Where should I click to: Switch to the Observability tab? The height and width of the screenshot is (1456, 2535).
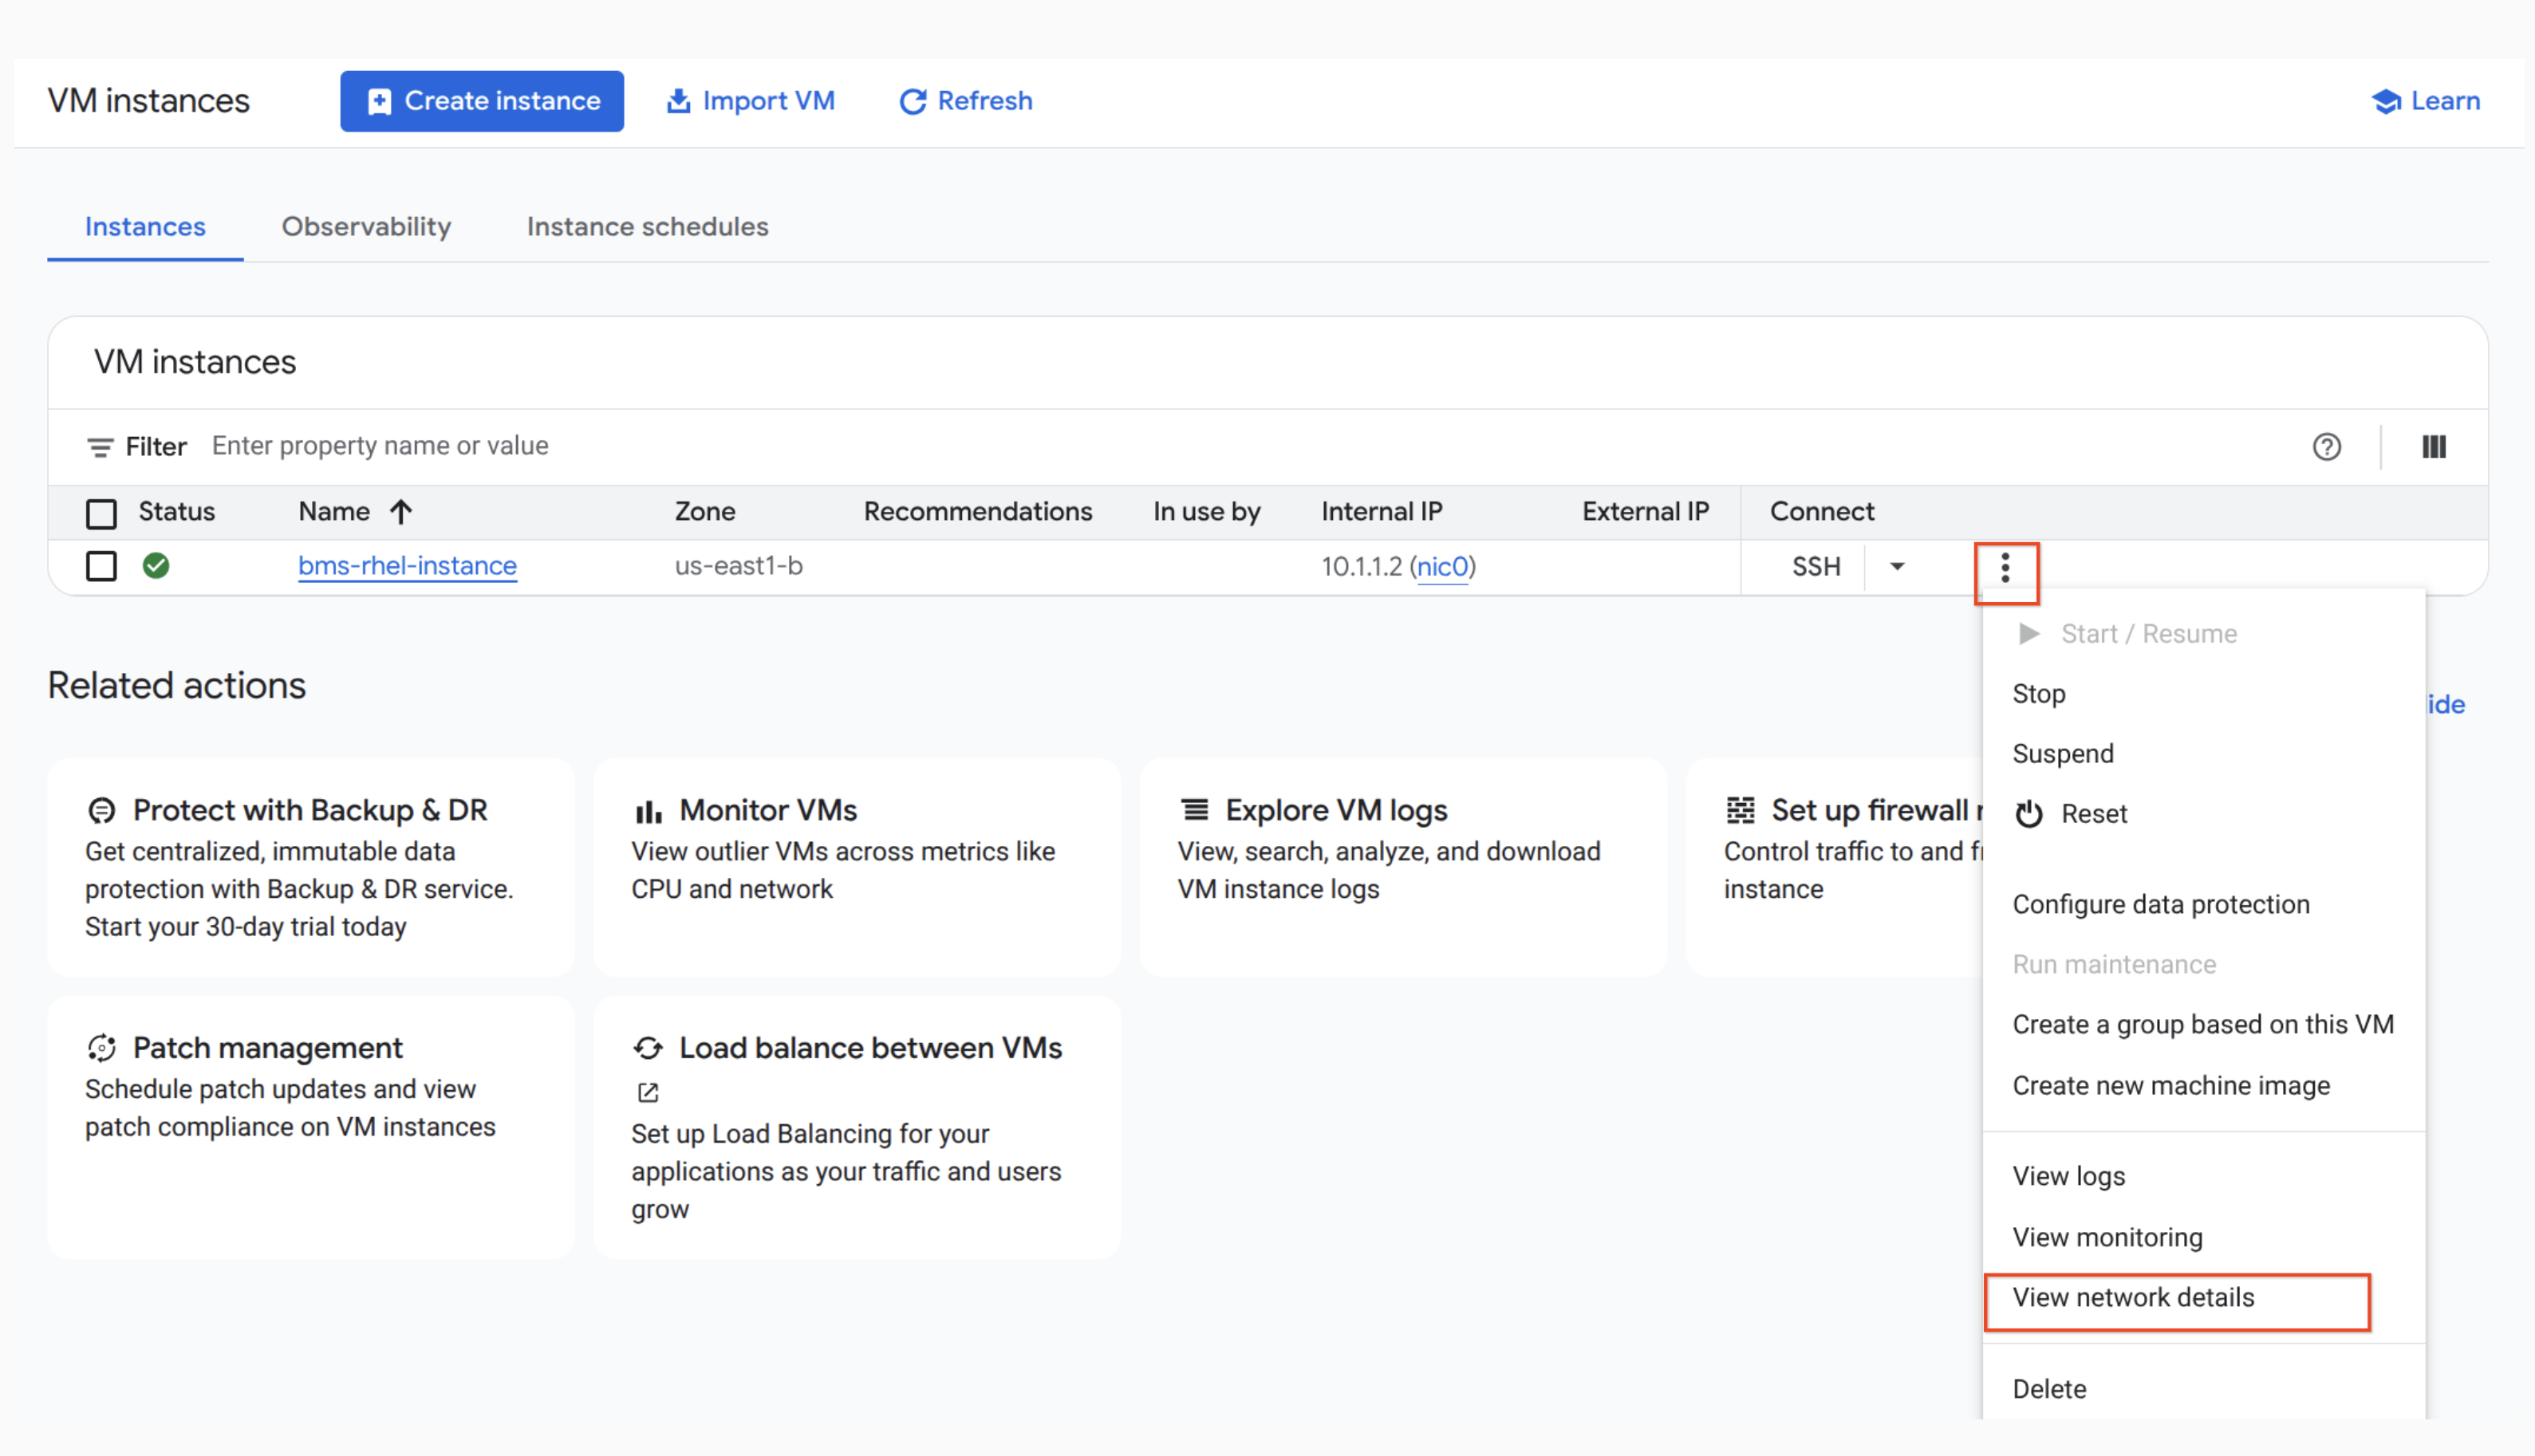tap(366, 227)
